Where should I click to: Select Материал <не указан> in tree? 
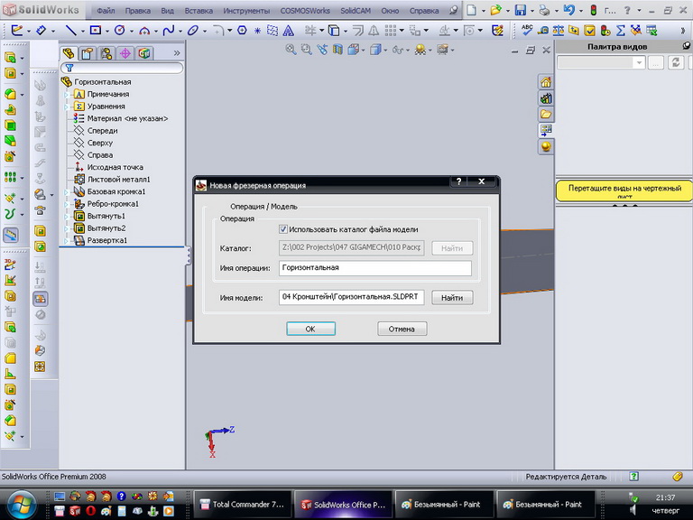tap(127, 118)
